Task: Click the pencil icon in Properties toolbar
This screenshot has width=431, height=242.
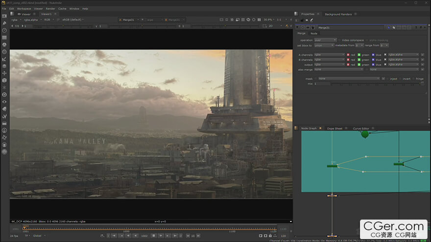Action: [x=311, y=20]
